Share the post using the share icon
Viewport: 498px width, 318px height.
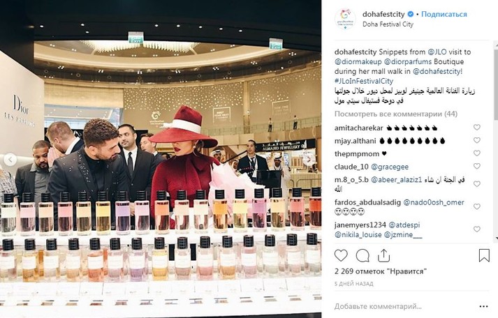(383, 255)
